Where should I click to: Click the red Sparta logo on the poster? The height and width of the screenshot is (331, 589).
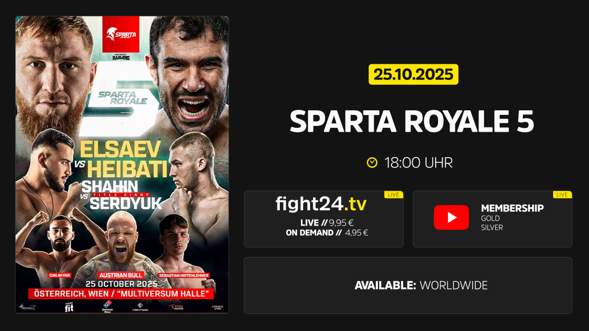(121, 34)
